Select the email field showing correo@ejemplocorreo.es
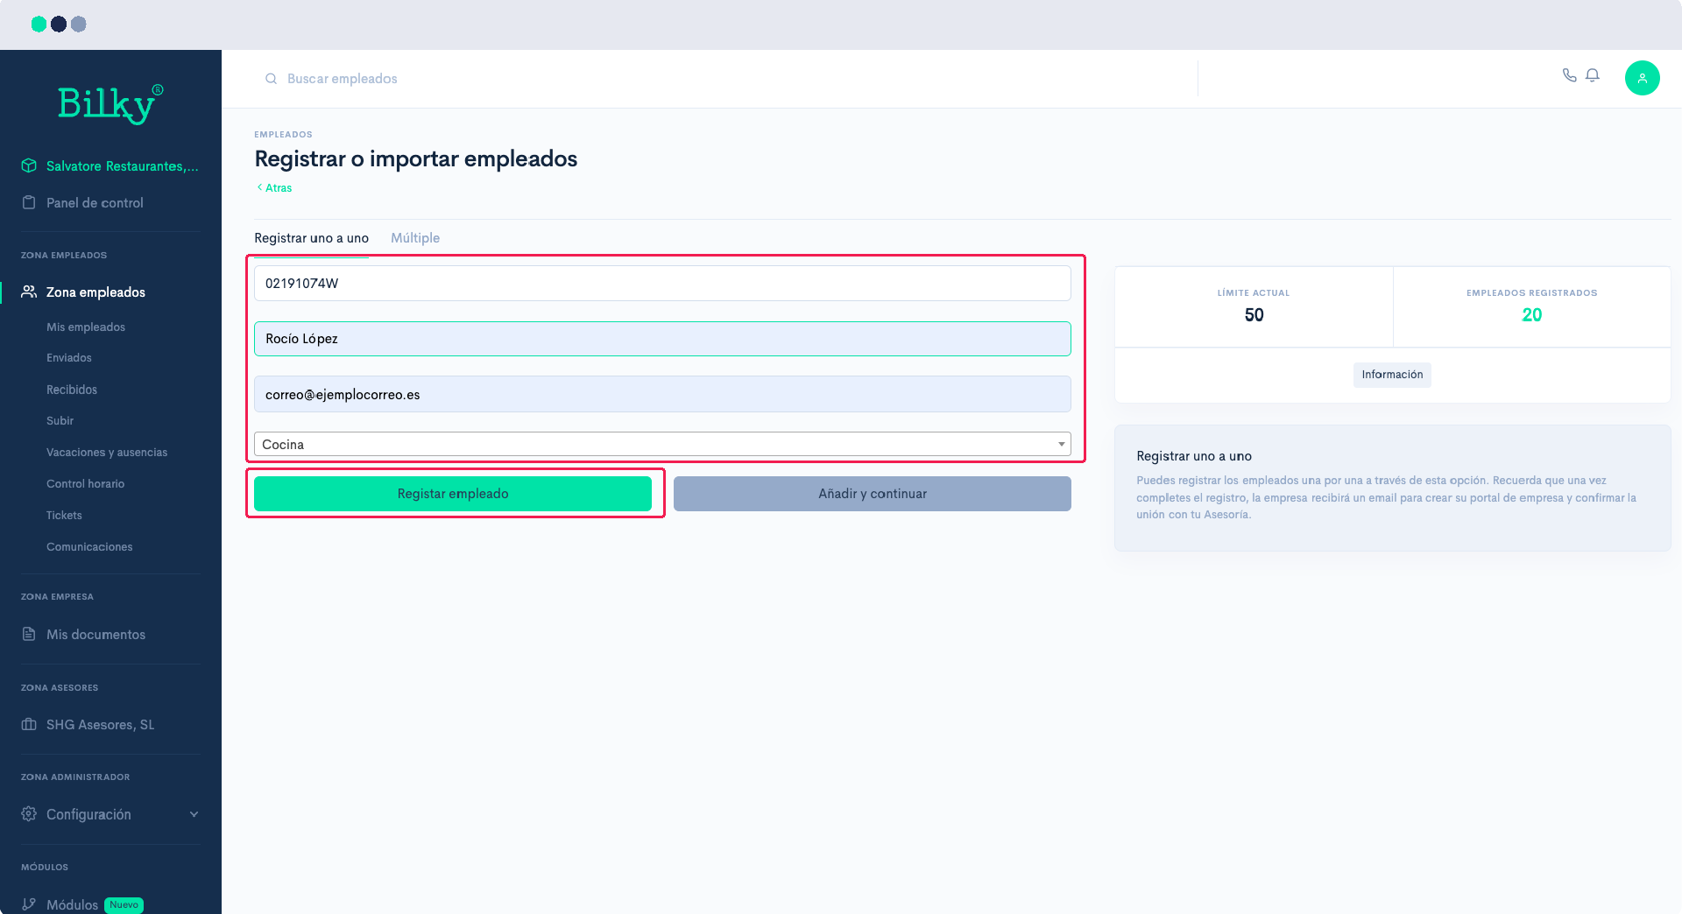The width and height of the screenshot is (1682, 914). [x=661, y=394]
